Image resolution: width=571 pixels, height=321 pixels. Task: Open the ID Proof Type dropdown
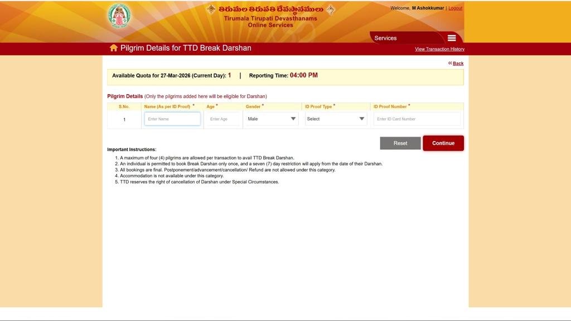336,119
